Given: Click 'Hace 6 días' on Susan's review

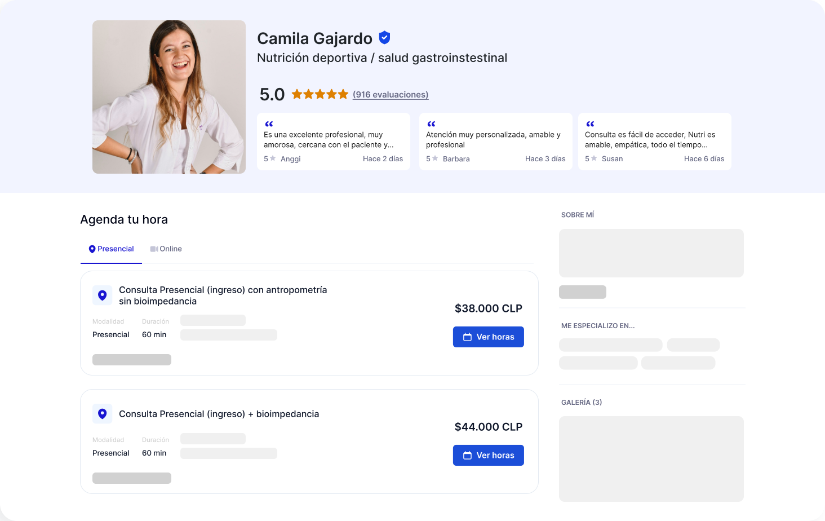Looking at the screenshot, I should click(x=704, y=159).
